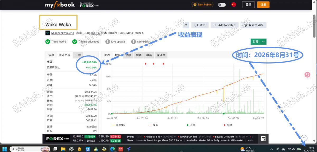Open the 讨论 discussion button
317x152 pixels.
click(200, 25)
